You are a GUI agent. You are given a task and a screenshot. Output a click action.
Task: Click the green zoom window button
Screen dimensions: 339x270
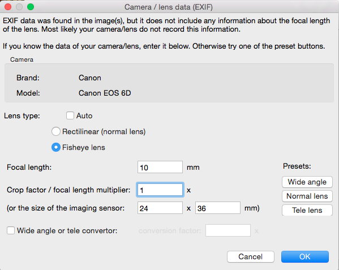31,7
